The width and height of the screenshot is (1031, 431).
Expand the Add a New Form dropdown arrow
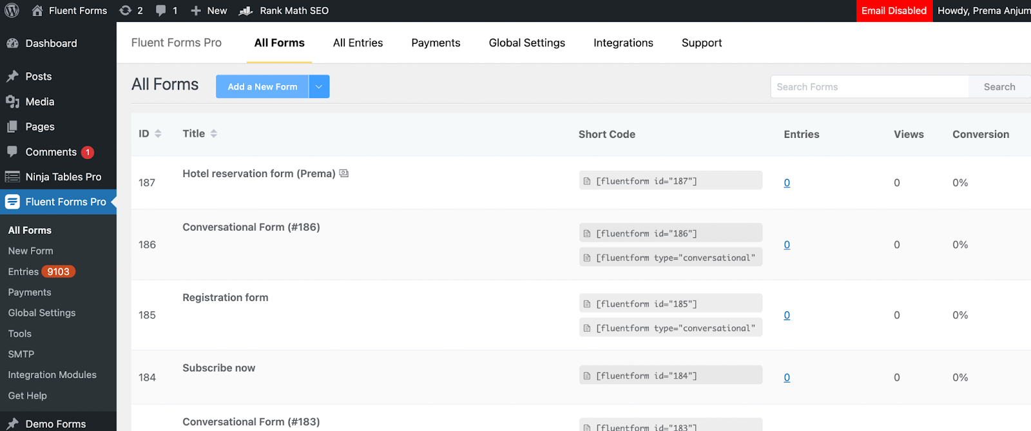[x=319, y=87]
